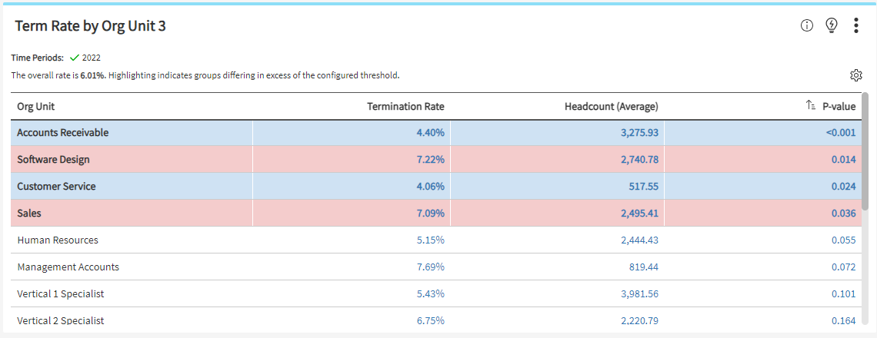Click Vertical 2 Specialist 6.75% rate
Screen dimensions: 877x338
pyautogui.click(x=430, y=321)
